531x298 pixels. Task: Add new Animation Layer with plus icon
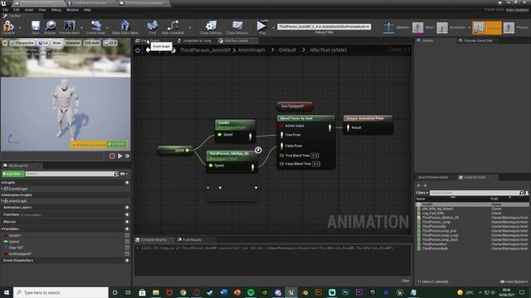(x=127, y=208)
